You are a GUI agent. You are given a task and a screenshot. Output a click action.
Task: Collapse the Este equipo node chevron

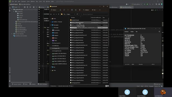coord(51,25)
